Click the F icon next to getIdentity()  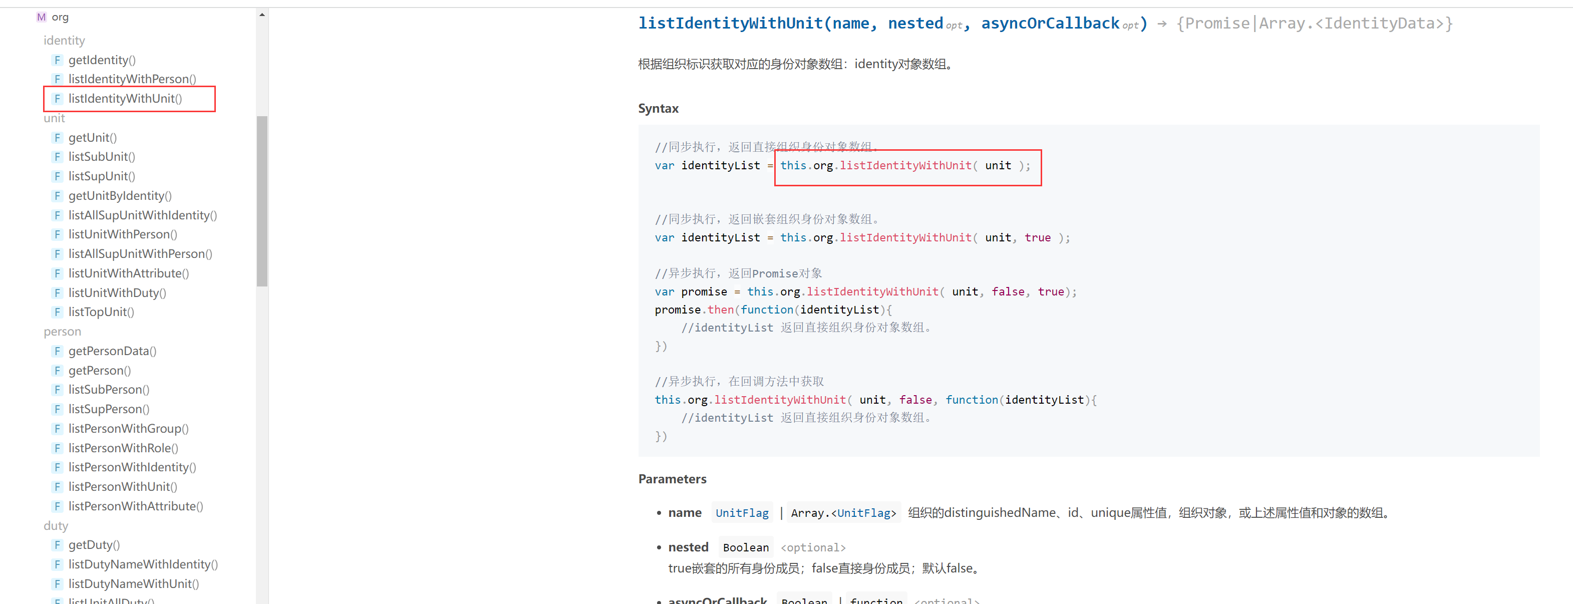[58, 60]
